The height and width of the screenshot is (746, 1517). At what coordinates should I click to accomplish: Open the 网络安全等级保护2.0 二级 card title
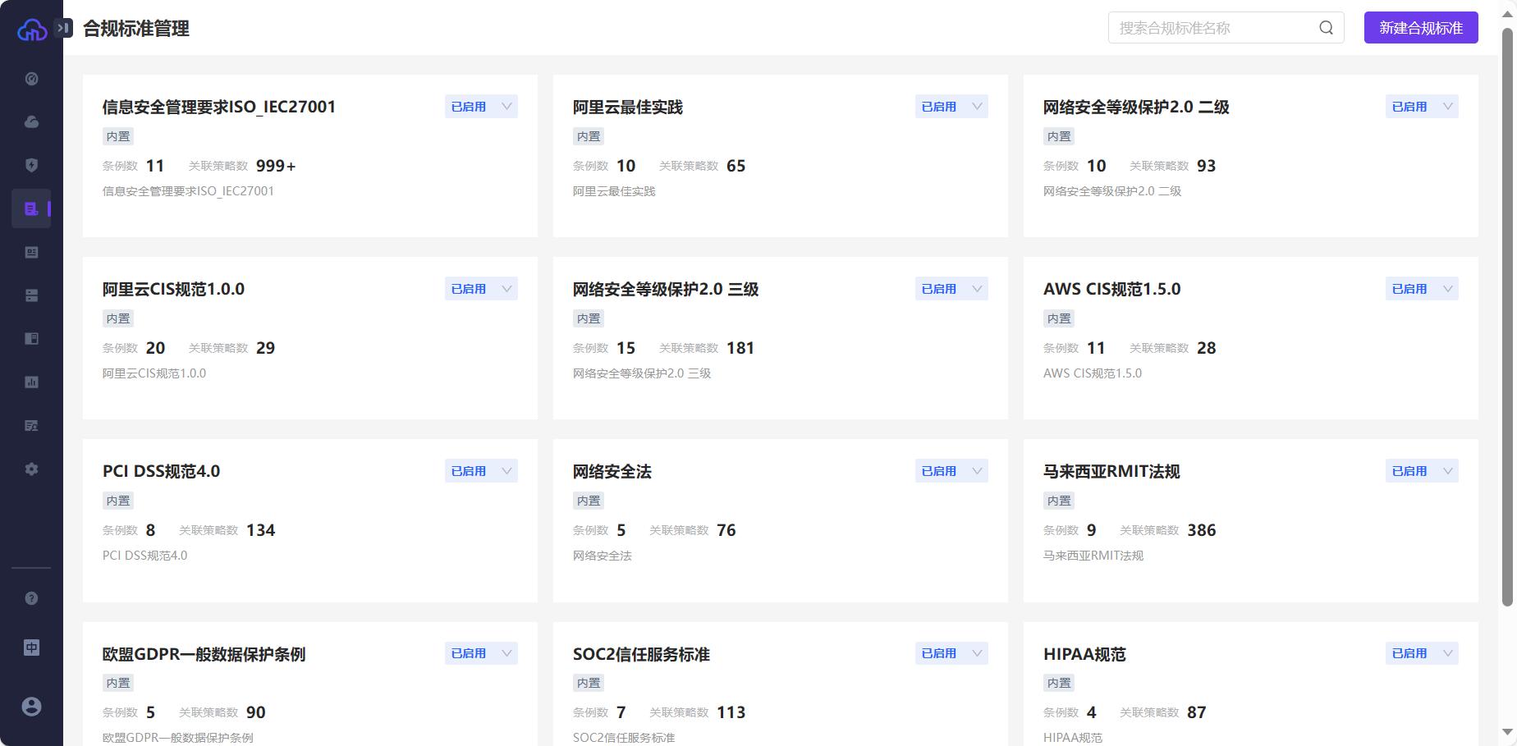1136,107
